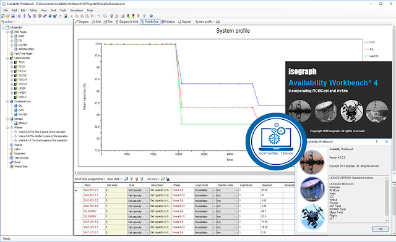Expand the PCV1 failure model node
This screenshot has height=242, width=396.
click(x=12, y=62)
